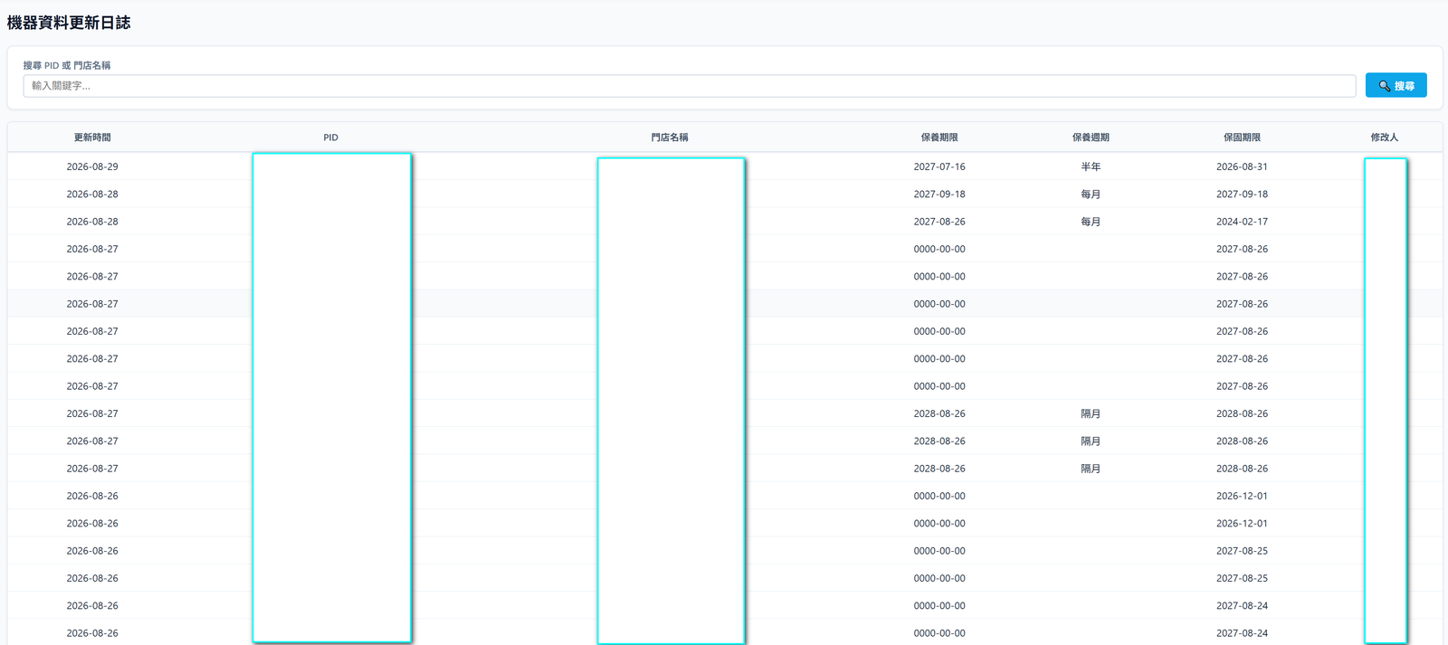The image size is (1448, 645).
Task: Select the 半年 maintenance cycle cell
Action: click(1091, 166)
